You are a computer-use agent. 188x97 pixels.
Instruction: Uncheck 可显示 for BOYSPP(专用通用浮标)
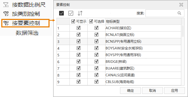pyautogui.click(x=79, y=55)
